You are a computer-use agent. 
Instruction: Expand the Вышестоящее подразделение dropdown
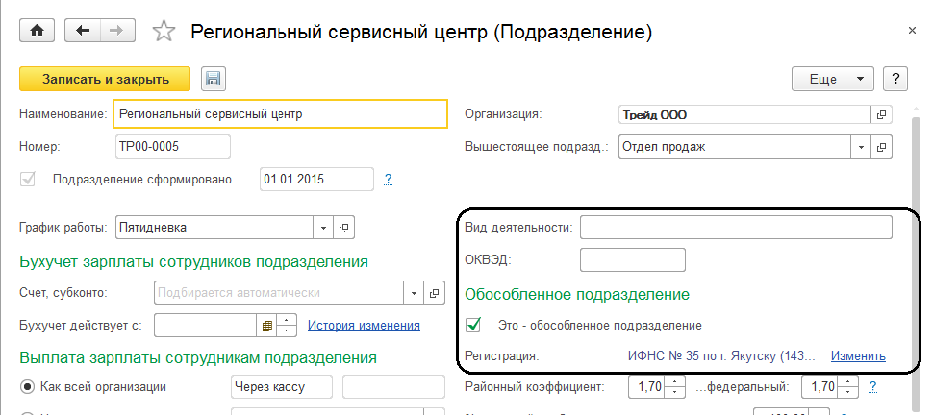(861, 148)
